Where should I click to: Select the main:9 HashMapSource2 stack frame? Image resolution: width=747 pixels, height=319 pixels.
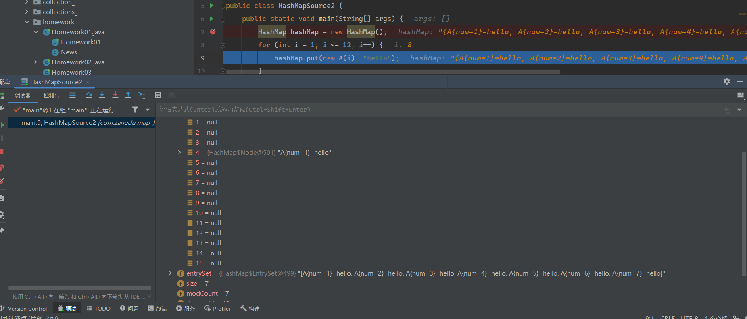coord(82,122)
